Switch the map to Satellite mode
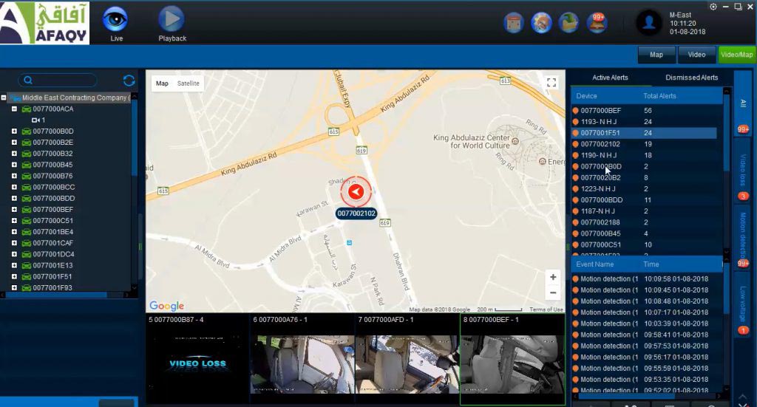 click(188, 83)
